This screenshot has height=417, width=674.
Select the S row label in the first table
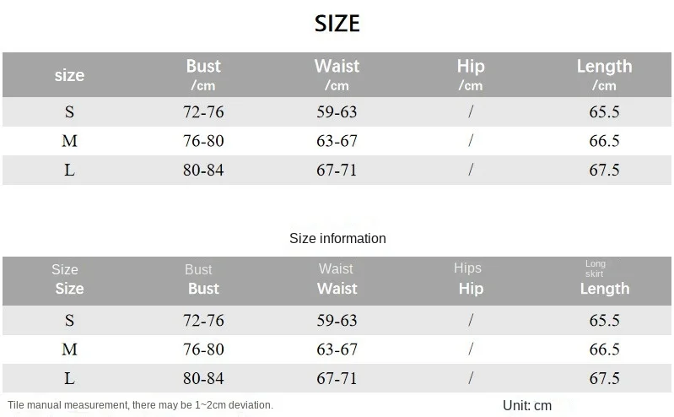pyautogui.click(x=69, y=111)
